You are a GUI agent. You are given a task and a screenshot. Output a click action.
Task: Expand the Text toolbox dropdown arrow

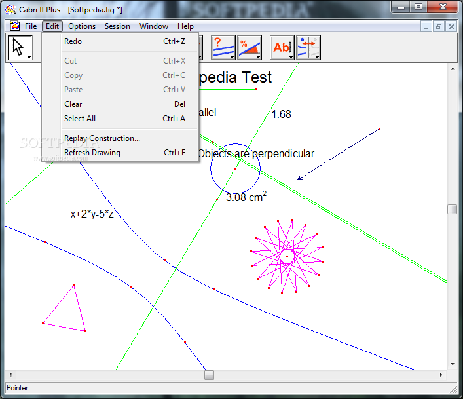pyautogui.click(x=291, y=57)
